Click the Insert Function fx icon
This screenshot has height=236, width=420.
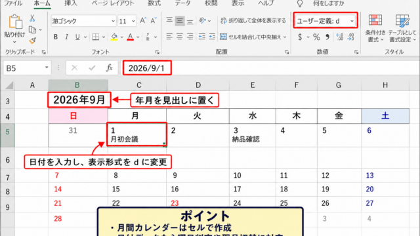(109, 68)
